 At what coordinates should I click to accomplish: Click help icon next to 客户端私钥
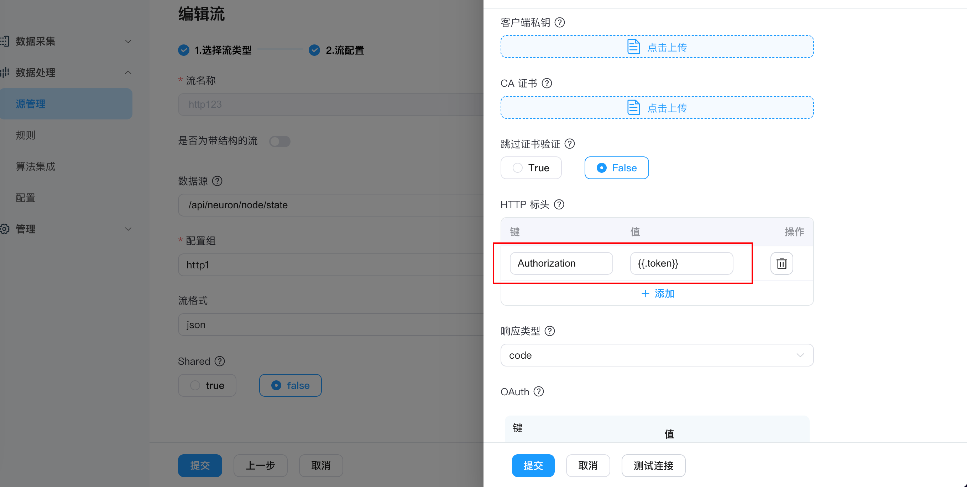[x=559, y=22]
